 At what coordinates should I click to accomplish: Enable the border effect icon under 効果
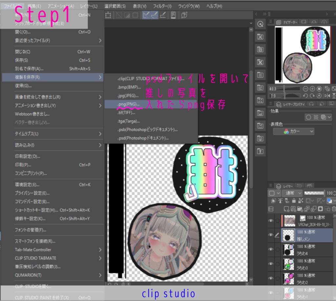coord(308,117)
